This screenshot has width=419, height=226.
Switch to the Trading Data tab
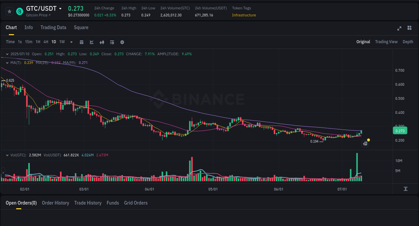click(x=53, y=27)
